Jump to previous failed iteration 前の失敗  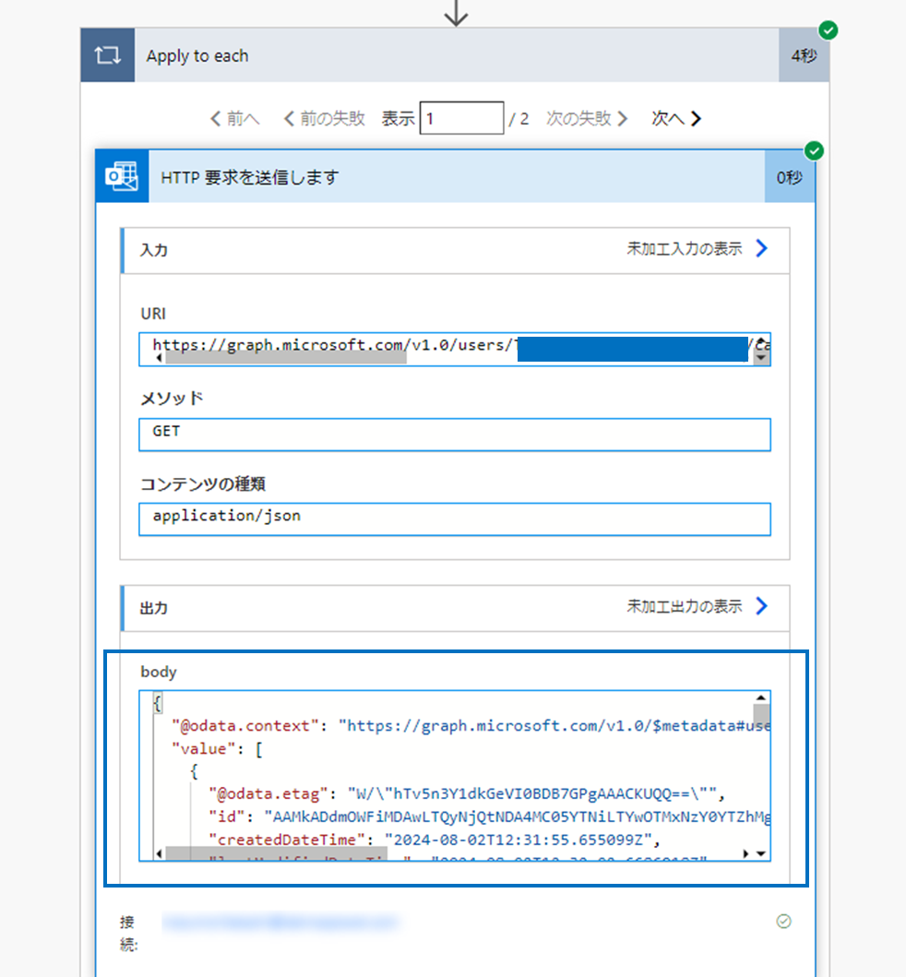(325, 118)
